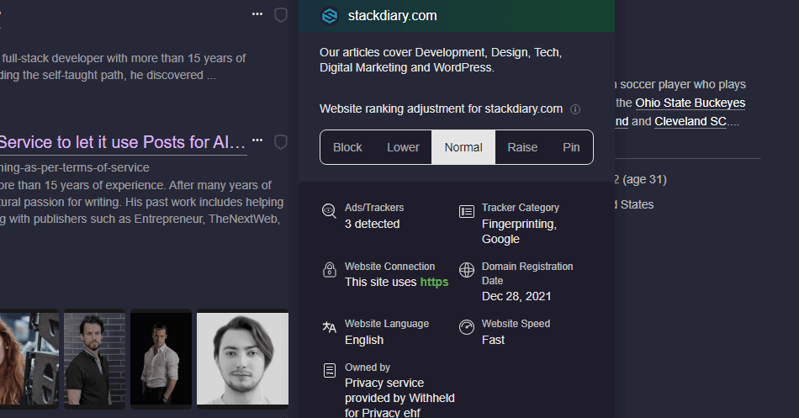This screenshot has width=799, height=418.
Task: Click the Website Connection padlock icon
Action: (330, 270)
